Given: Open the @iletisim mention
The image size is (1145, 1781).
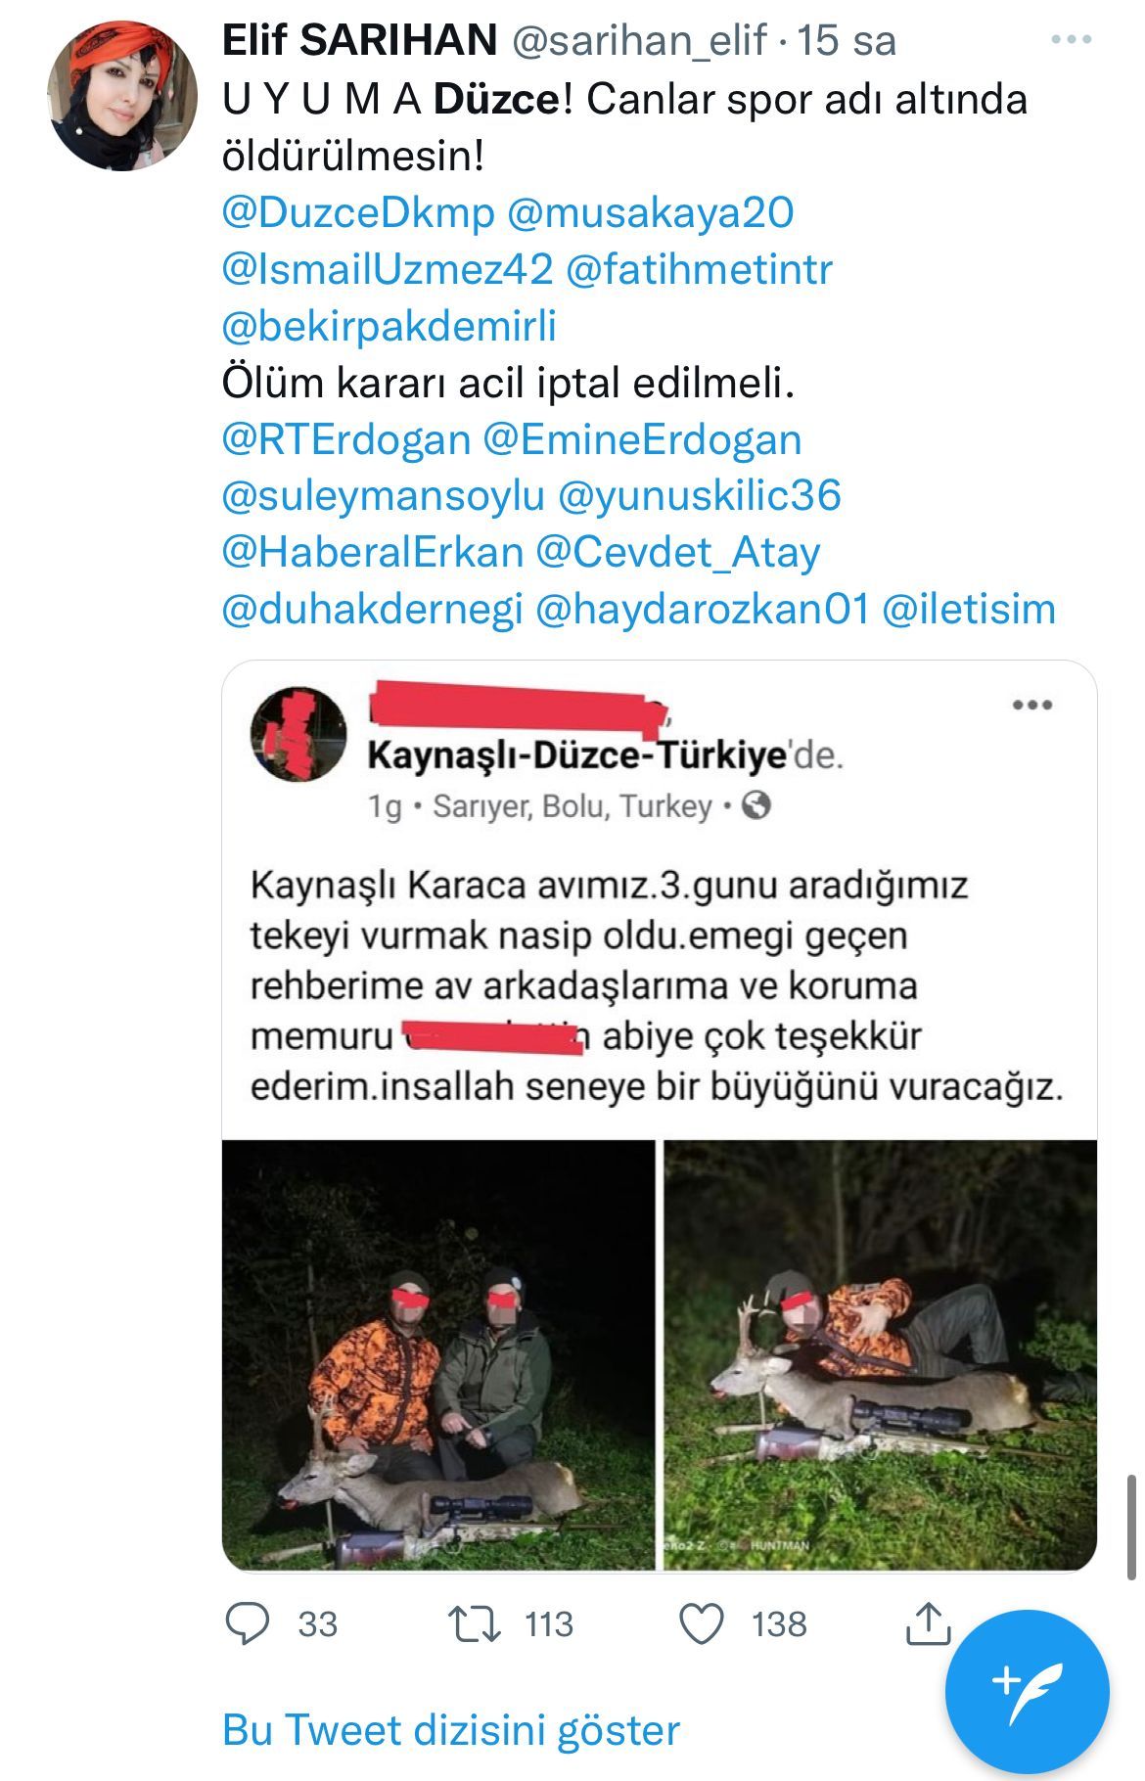Looking at the screenshot, I should click(969, 609).
